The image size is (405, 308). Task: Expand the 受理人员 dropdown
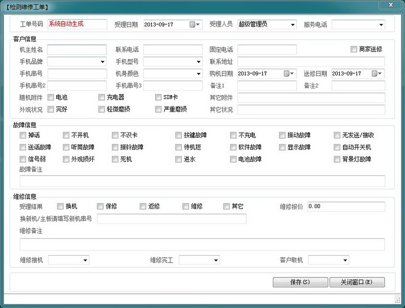pyautogui.click(x=292, y=25)
